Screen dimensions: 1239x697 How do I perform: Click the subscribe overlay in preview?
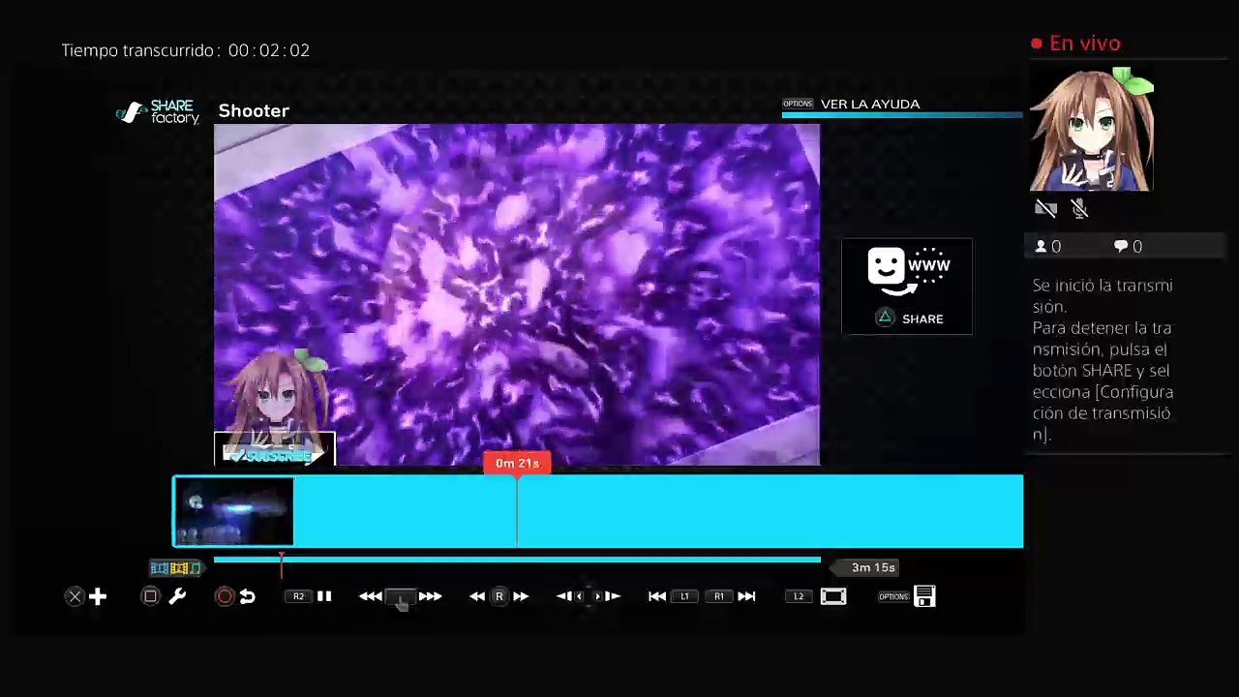coord(275,450)
